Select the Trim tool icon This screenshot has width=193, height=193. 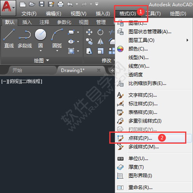tap(112, 32)
